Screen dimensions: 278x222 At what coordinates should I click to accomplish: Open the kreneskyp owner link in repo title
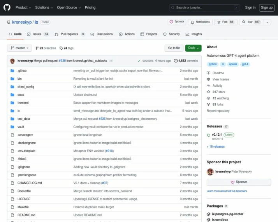[x=22, y=22]
